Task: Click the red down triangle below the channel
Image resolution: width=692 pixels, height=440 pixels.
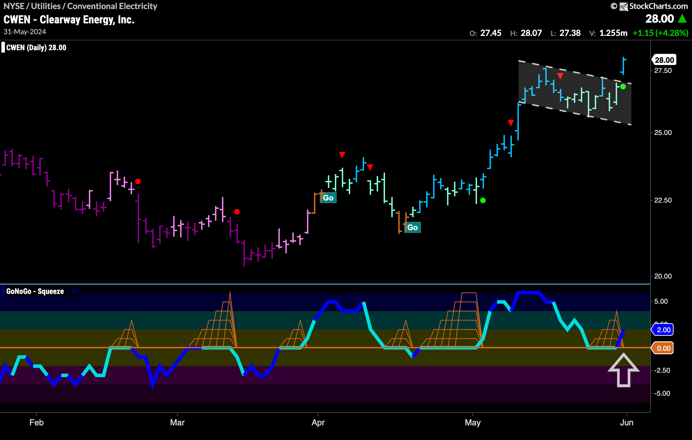Action: (511, 123)
